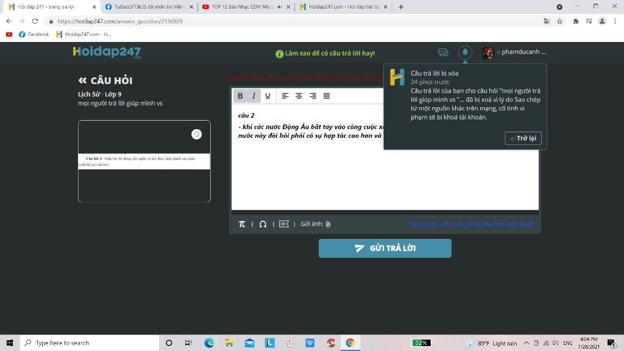The width and height of the screenshot is (624, 351).
Task: Align answer text to the right
Action: point(313,96)
